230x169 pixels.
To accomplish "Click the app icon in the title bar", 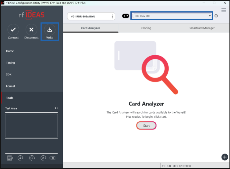I will coord(3,3).
